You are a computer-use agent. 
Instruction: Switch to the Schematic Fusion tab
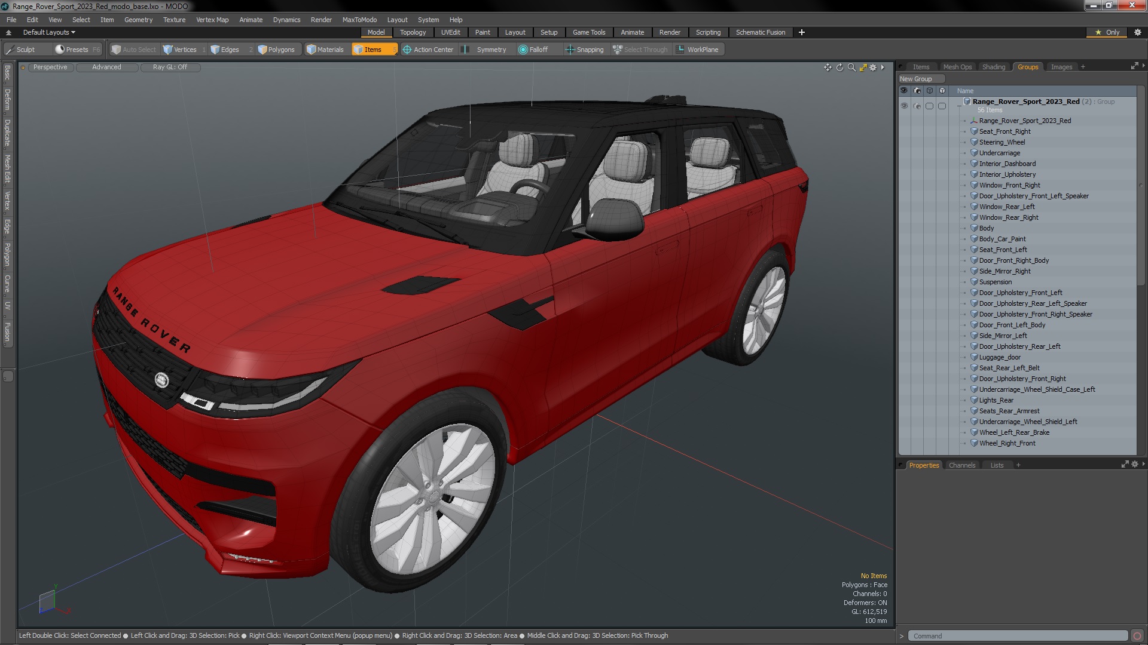pos(760,32)
